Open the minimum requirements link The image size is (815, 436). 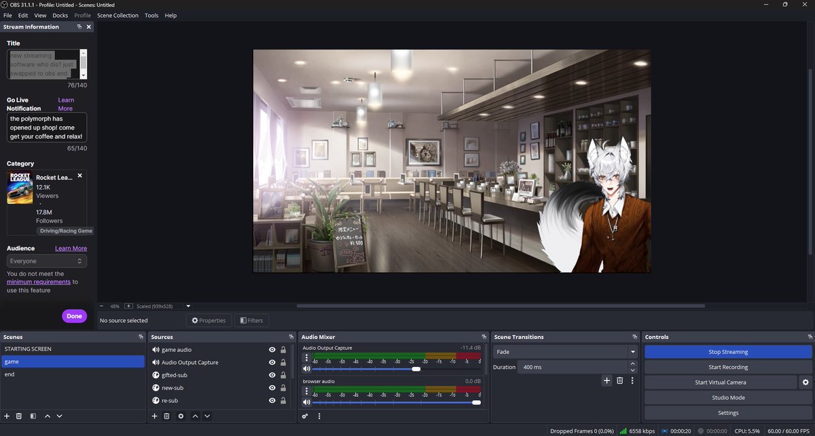coord(39,281)
